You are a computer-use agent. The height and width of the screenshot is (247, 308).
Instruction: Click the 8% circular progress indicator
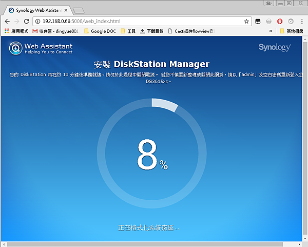151,153
